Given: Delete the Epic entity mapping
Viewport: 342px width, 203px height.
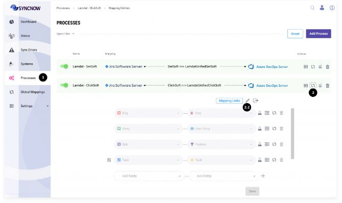Looking at the screenshot, I should [x=281, y=144].
